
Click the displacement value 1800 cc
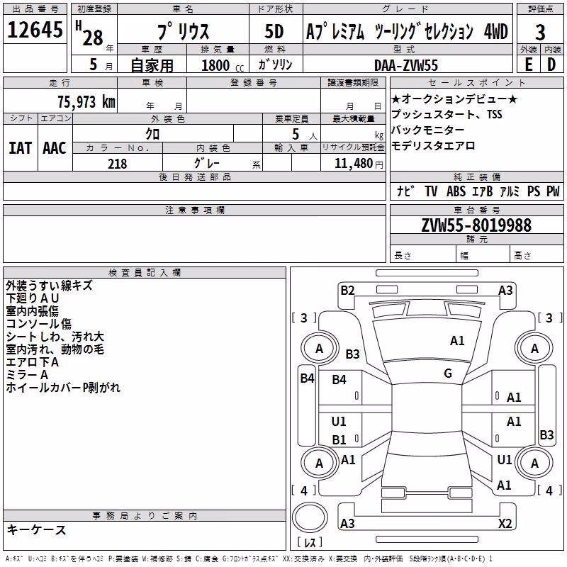click(223, 65)
